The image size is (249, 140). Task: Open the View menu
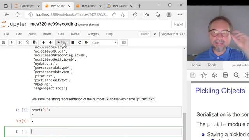pyautogui.click(x=32, y=34)
